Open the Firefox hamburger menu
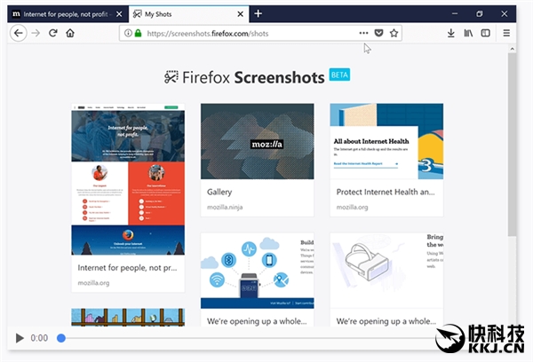Image resolution: width=533 pixels, height=362 pixels. coord(507,33)
